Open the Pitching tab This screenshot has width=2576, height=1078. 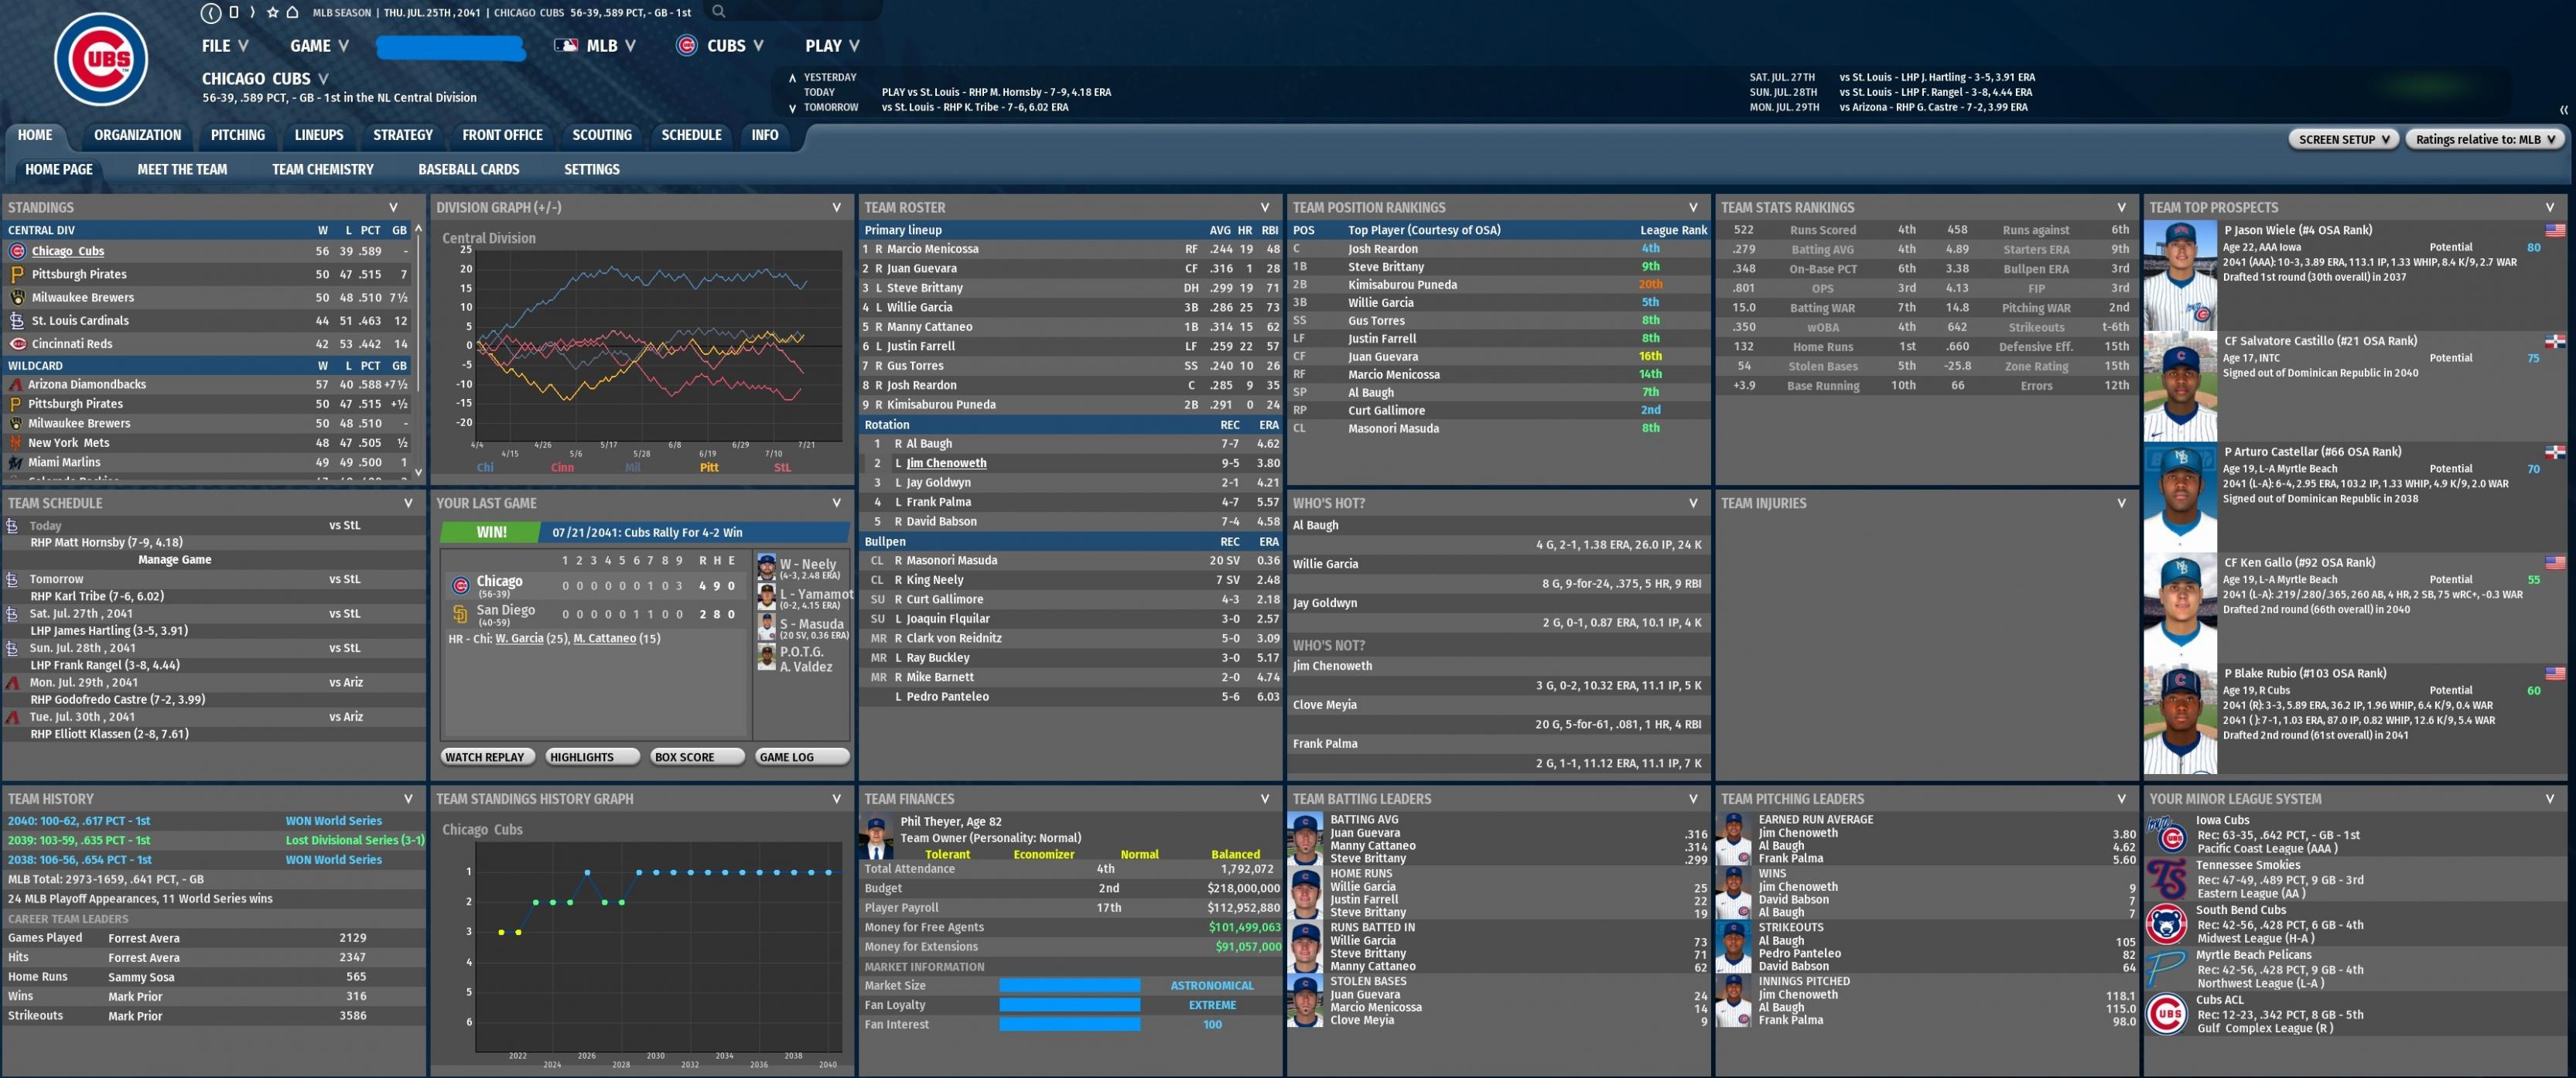click(x=237, y=135)
